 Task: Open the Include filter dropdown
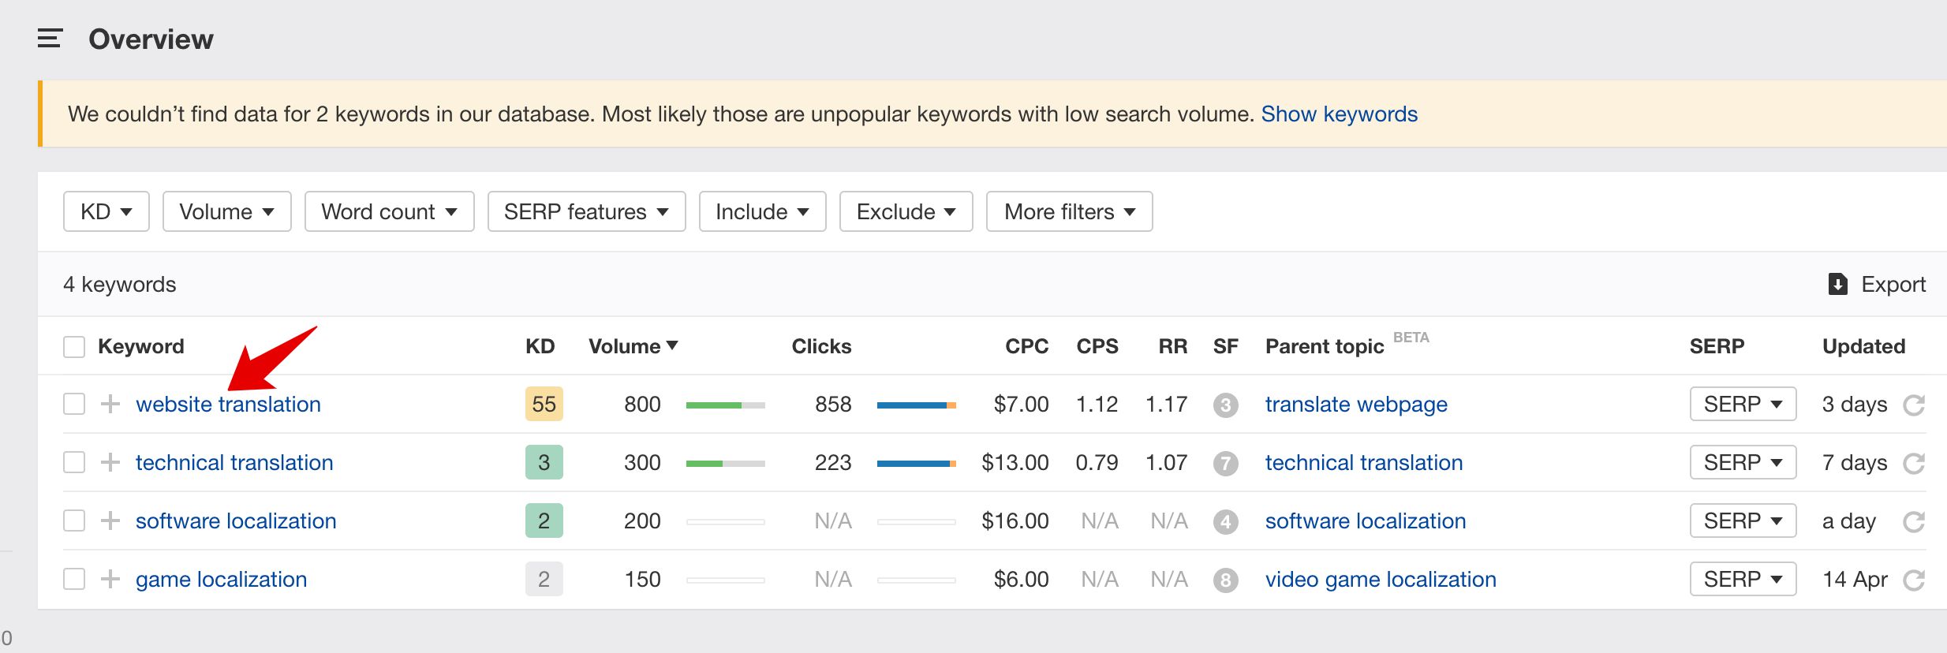click(763, 211)
